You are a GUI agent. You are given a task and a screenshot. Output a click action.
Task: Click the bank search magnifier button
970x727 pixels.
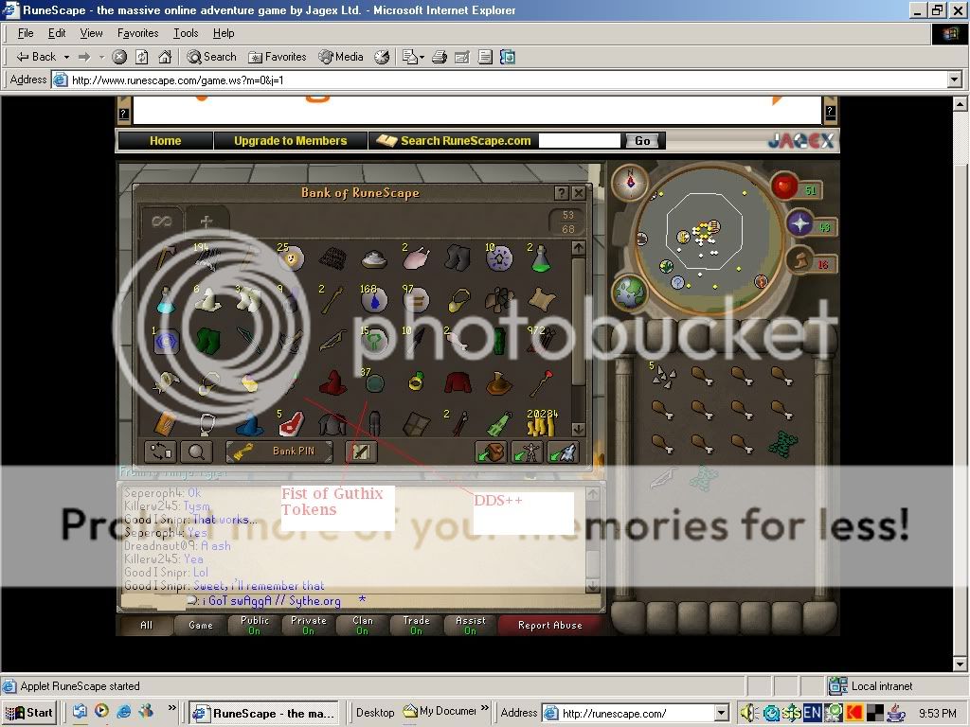[196, 452]
